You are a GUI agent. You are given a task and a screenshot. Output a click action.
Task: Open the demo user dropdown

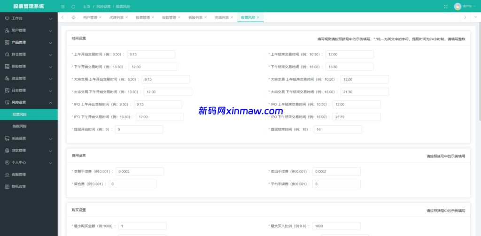[465, 6]
